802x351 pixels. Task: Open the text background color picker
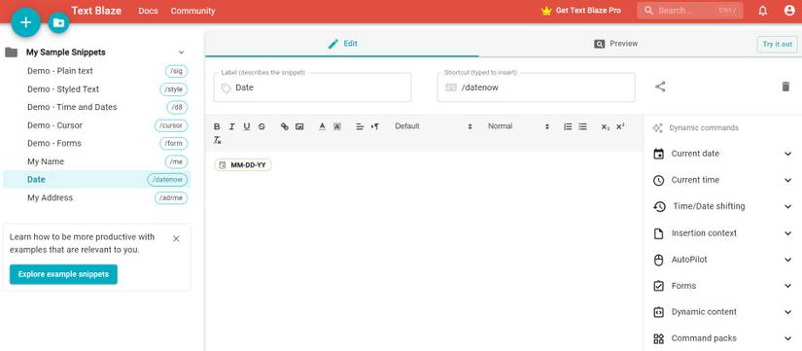pyautogui.click(x=337, y=126)
